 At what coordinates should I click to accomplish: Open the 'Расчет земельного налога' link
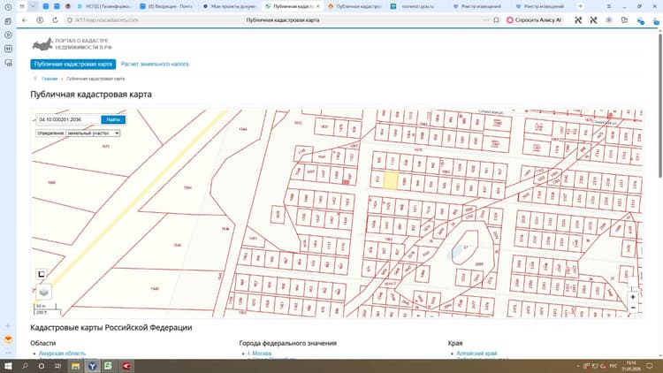click(155, 65)
